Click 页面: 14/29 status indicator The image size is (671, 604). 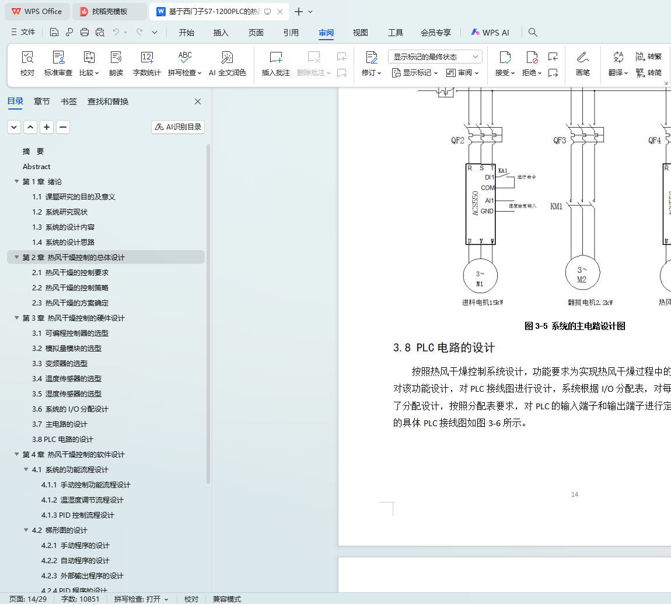(28, 599)
